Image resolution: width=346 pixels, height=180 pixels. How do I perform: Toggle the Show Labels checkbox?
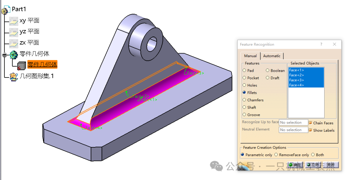coord(310,130)
